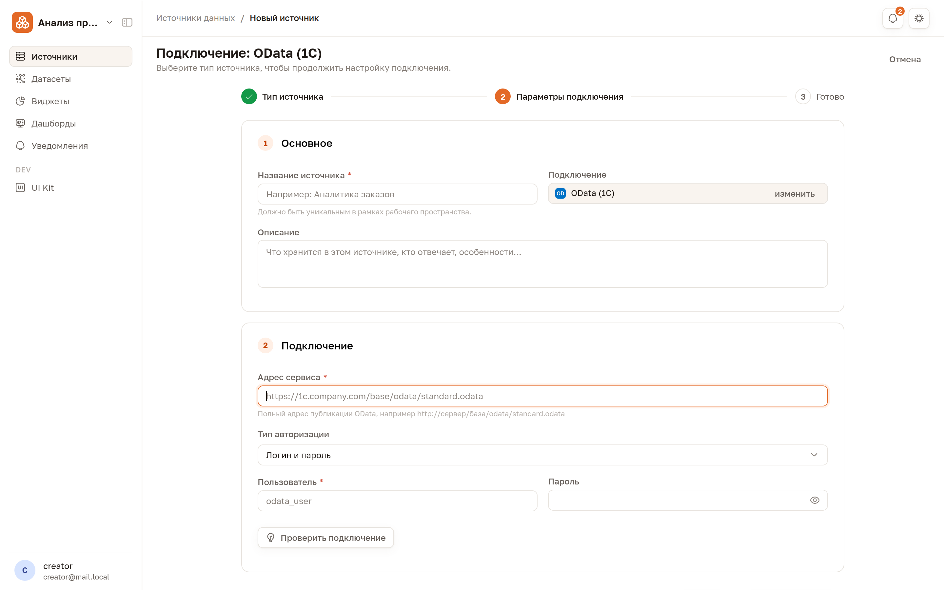Click the Пароль input field
This screenshot has height=590, width=944.
[x=688, y=500]
